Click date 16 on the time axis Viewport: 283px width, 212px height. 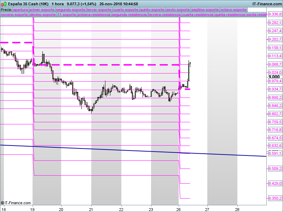[4, 210]
